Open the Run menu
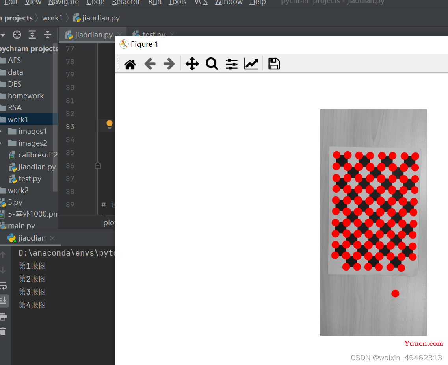The height and width of the screenshot is (365, 448). pyautogui.click(x=155, y=2)
